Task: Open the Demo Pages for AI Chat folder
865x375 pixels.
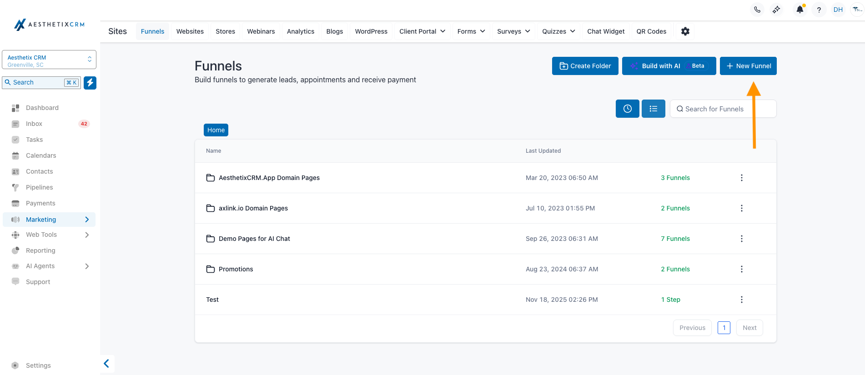Action: click(254, 239)
